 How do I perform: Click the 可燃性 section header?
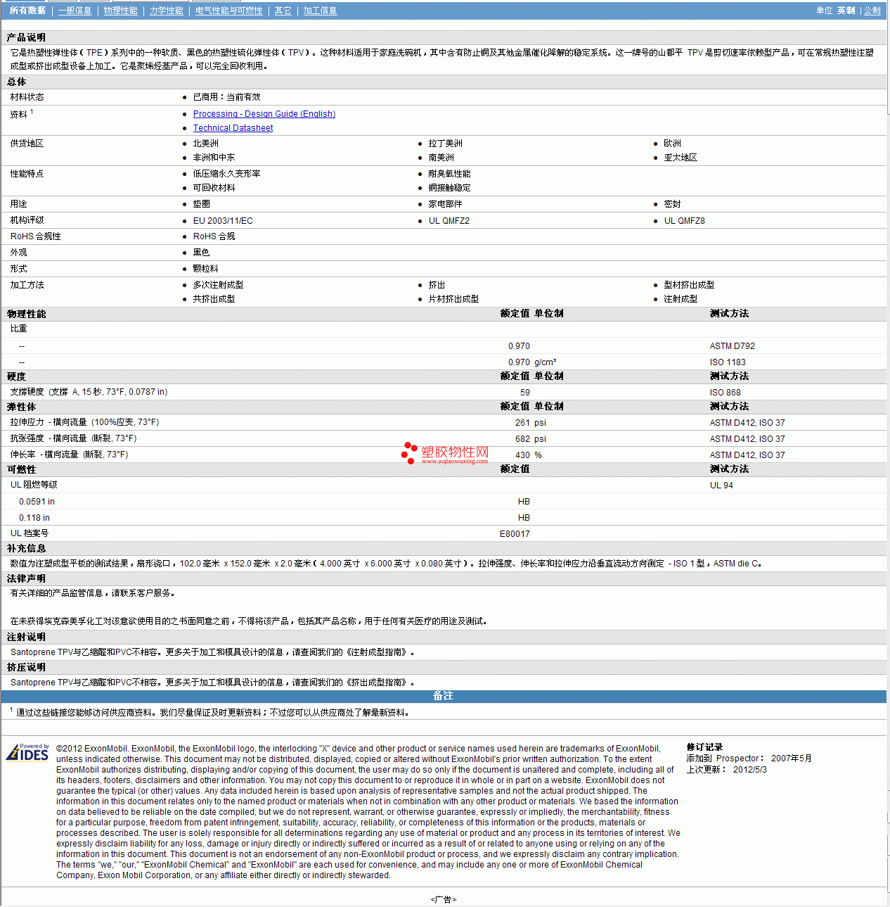(x=22, y=469)
